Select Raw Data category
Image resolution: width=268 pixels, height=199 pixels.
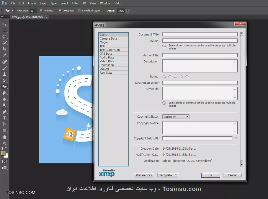[114, 72]
